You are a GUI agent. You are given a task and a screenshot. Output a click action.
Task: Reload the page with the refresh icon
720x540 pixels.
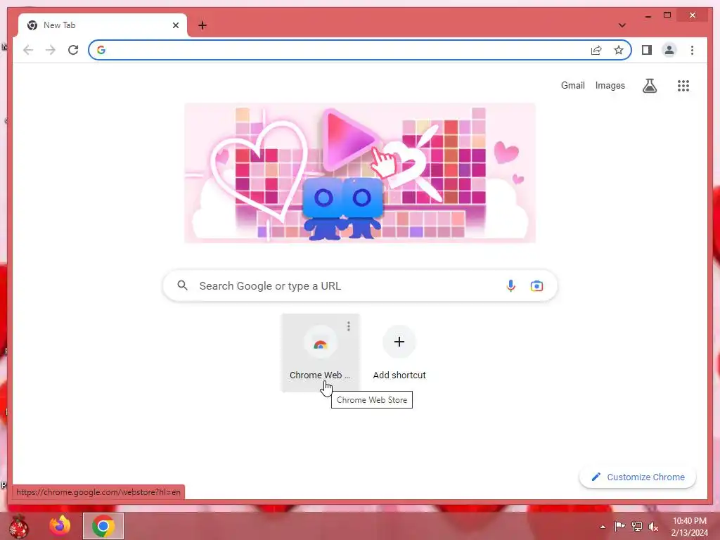(73, 50)
